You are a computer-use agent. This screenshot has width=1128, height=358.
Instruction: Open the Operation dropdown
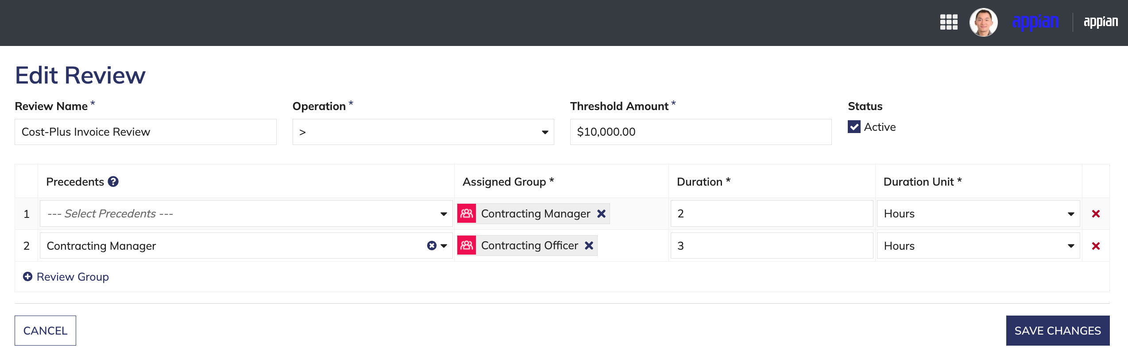pos(423,132)
